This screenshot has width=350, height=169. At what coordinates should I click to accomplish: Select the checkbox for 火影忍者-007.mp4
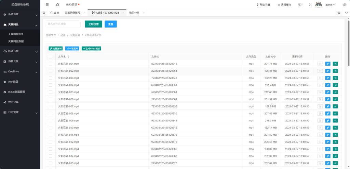click(51, 106)
